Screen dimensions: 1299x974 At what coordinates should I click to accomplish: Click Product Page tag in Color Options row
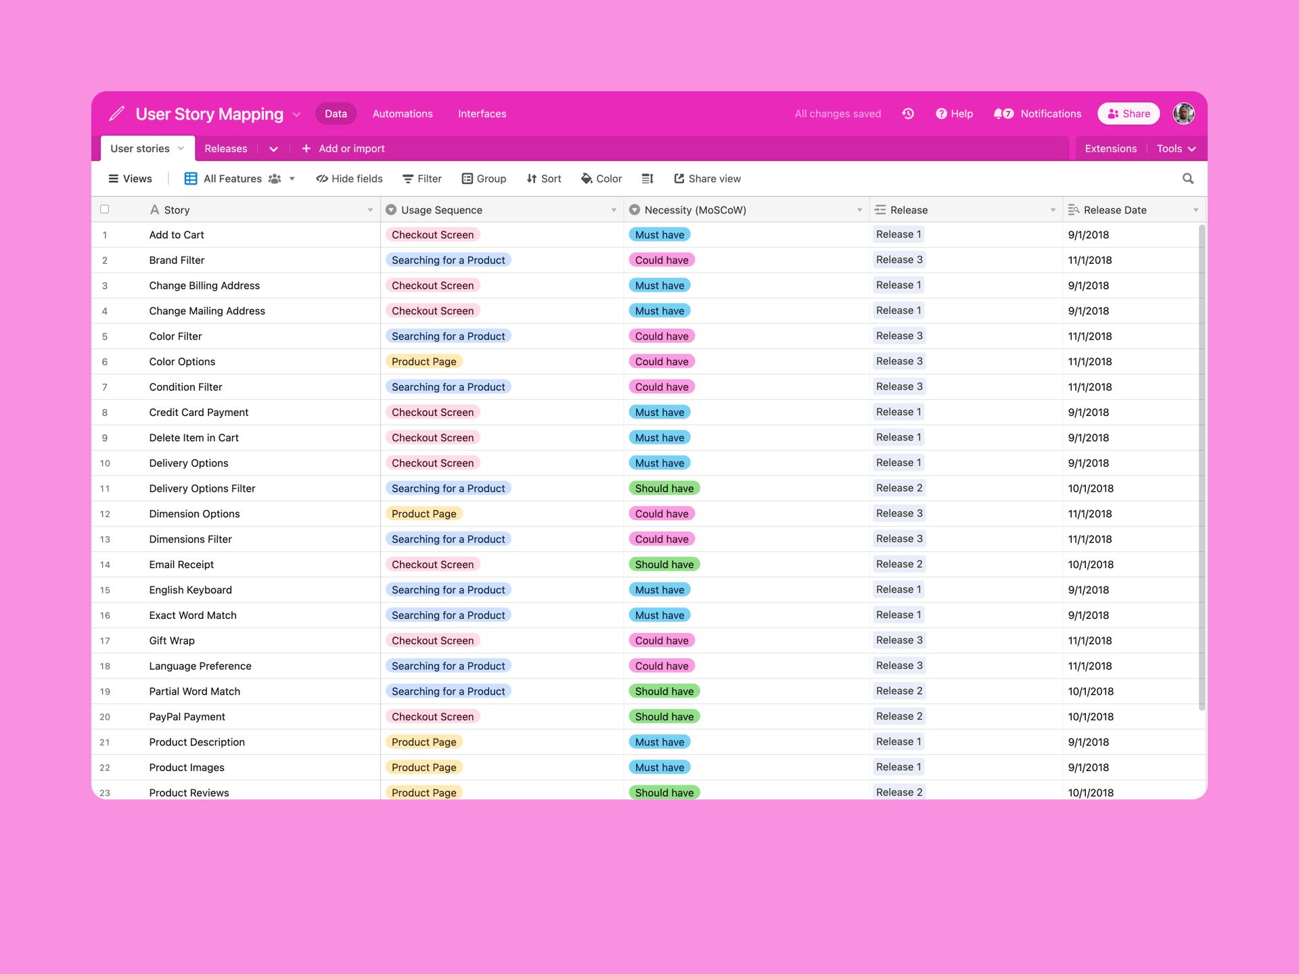pyautogui.click(x=424, y=361)
